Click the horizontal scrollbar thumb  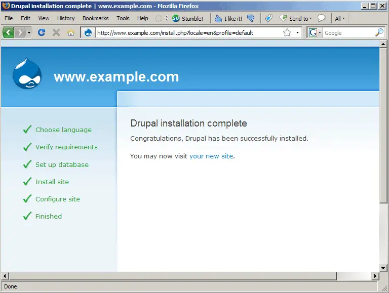tap(173, 276)
